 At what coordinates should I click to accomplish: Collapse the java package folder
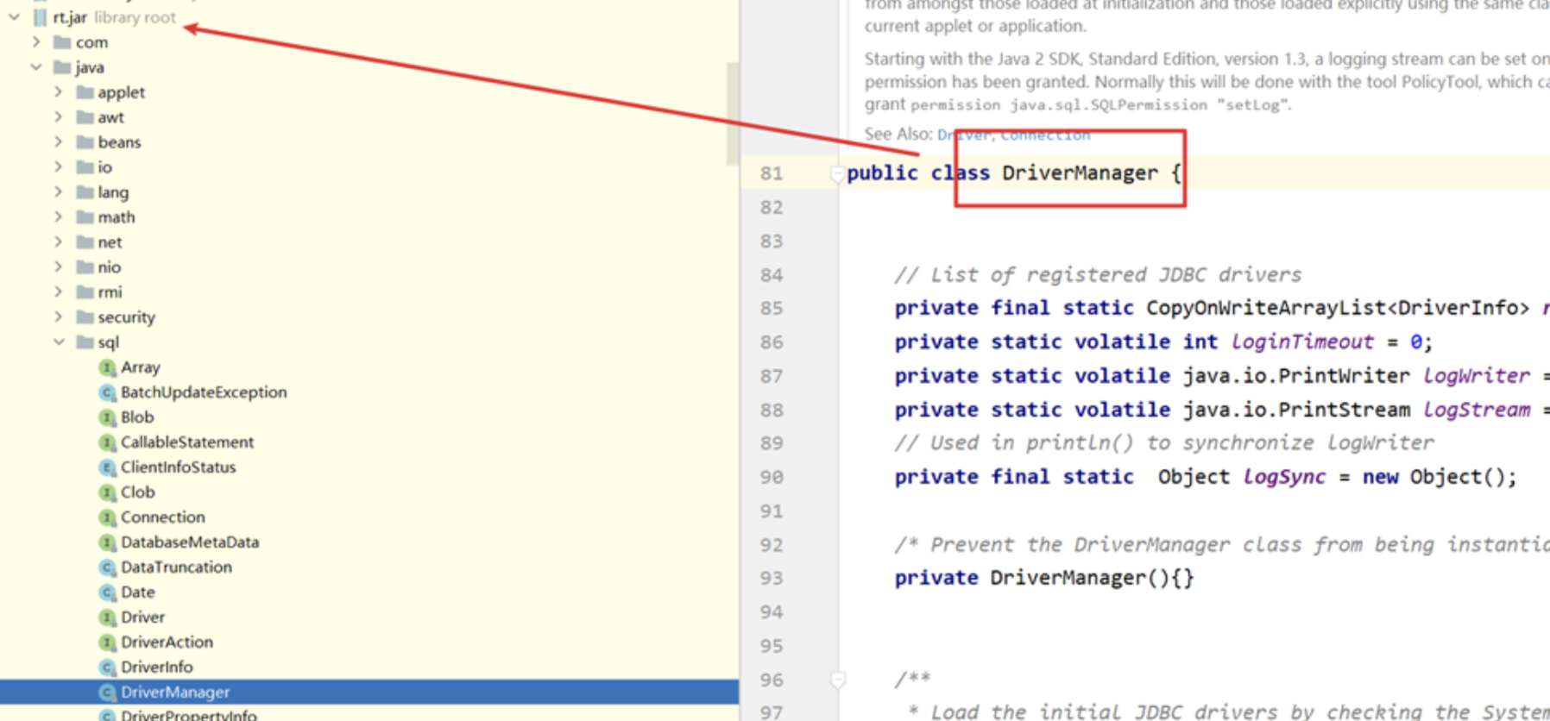pos(36,66)
